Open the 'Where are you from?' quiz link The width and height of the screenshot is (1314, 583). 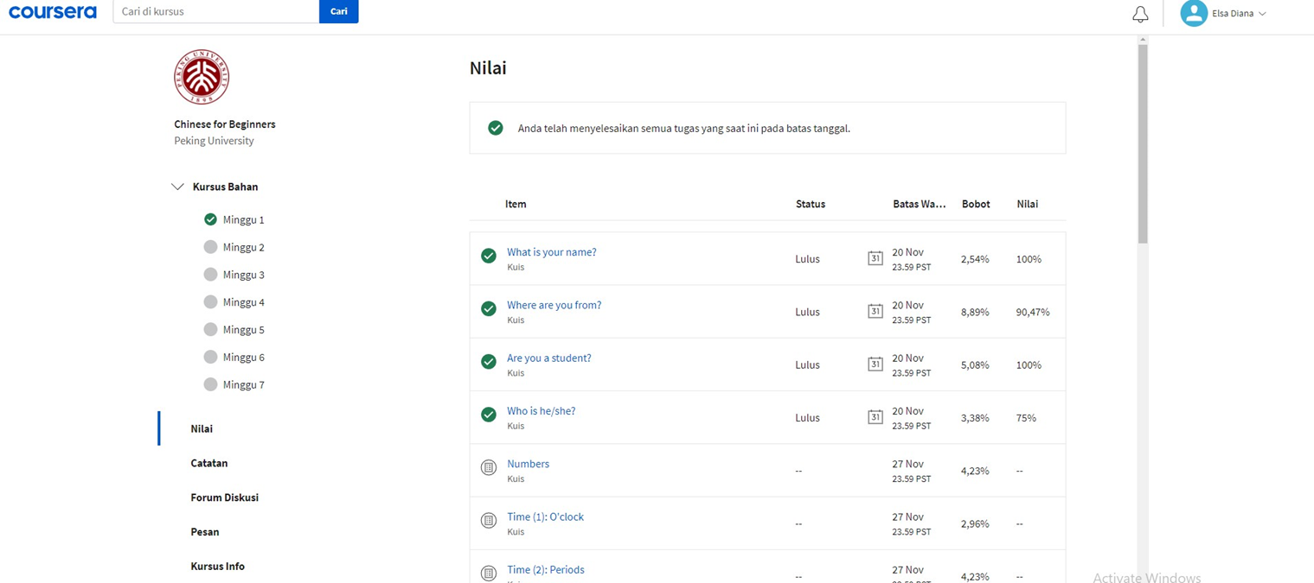[554, 305]
